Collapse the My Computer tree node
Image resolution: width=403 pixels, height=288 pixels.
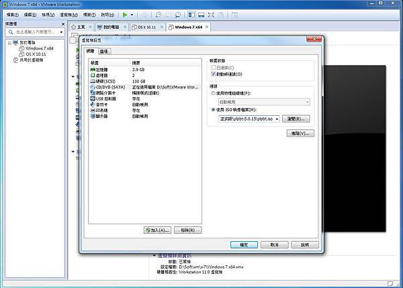point(9,43)
